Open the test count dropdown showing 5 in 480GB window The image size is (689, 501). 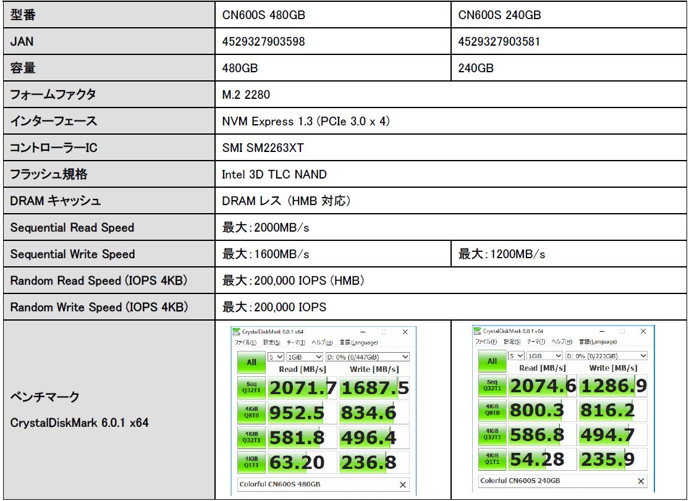276,356
